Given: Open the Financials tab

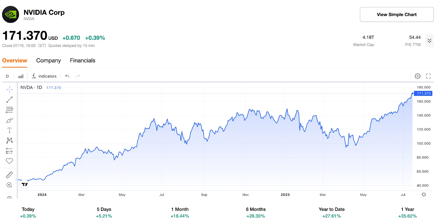Looking at the screenshot, I should (x=83, y=61).
